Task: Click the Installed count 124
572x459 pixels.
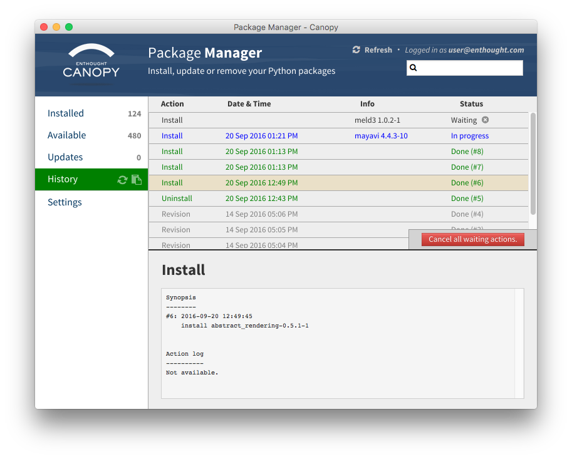Action: 134,114
